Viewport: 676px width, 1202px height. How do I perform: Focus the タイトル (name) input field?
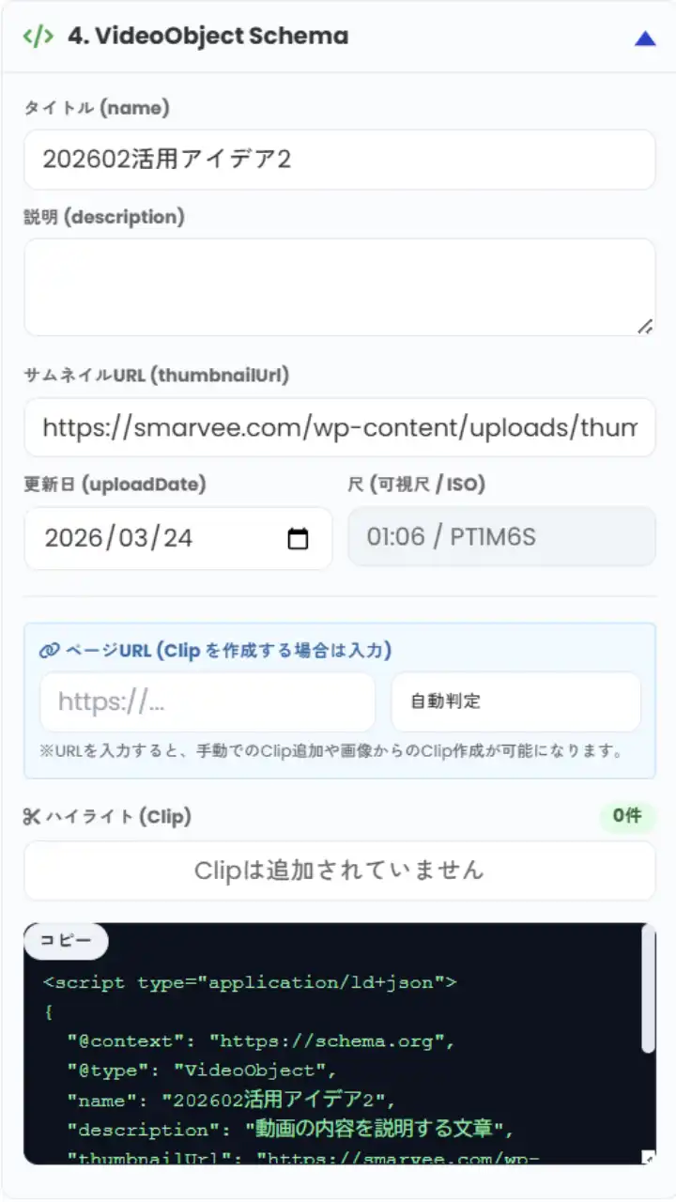pos(340,160)
